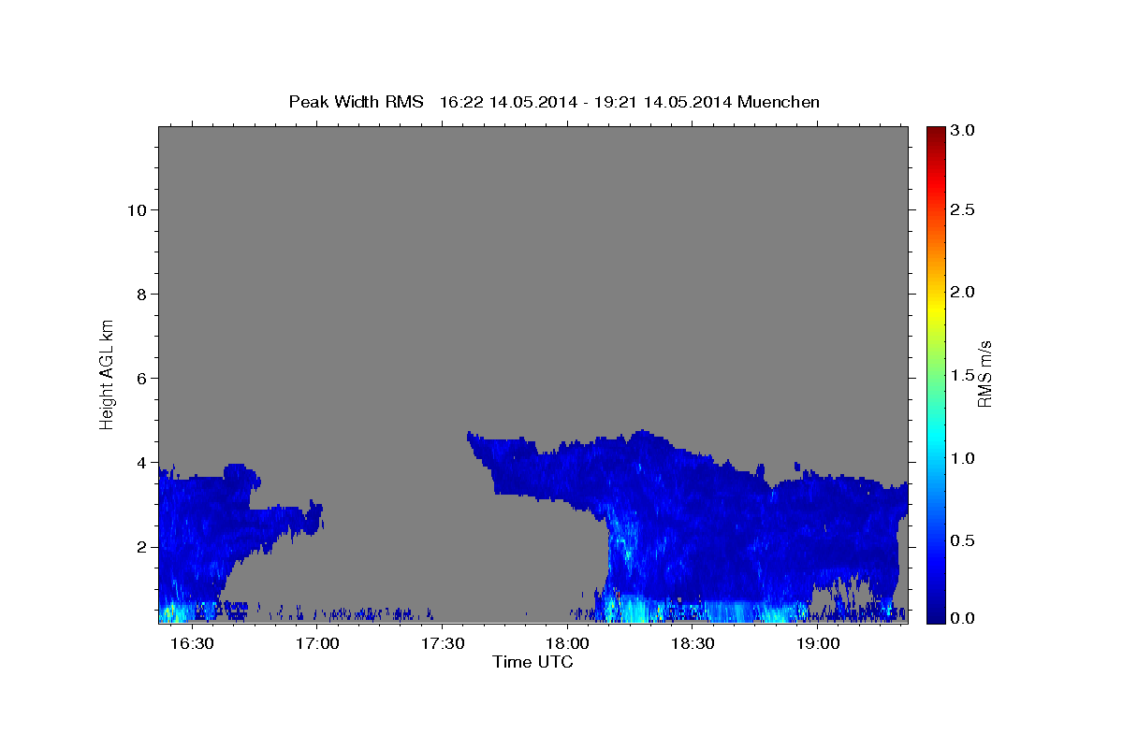This screenshot has width=1123, height=748.
Task: Click the colorbar value 2.0
Action: point(961,292)
